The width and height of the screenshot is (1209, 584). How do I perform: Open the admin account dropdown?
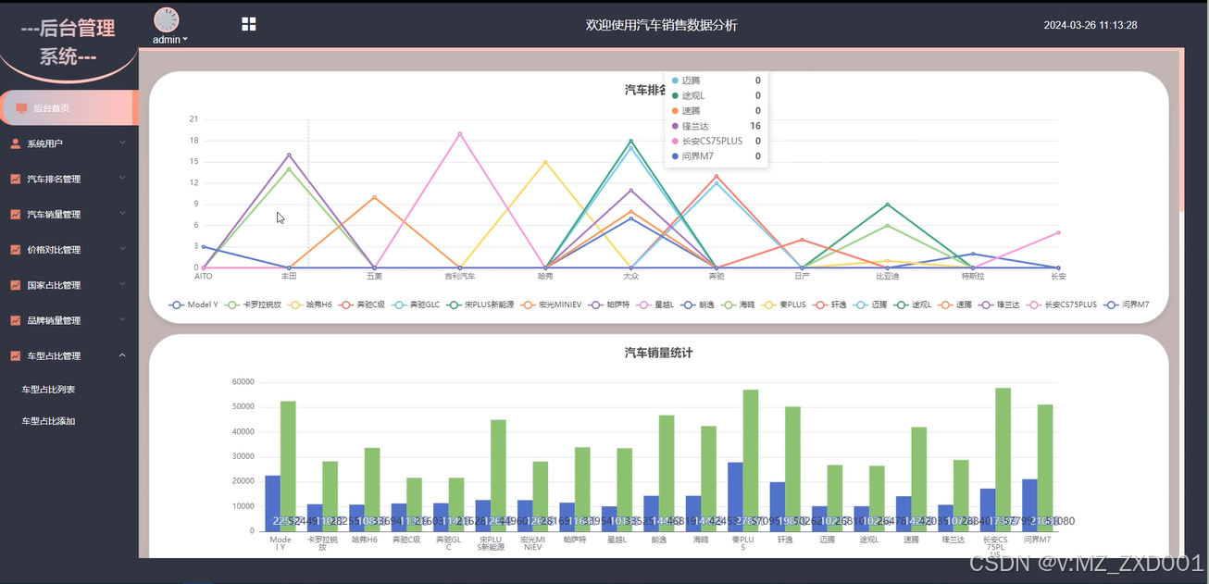point(170,40)
